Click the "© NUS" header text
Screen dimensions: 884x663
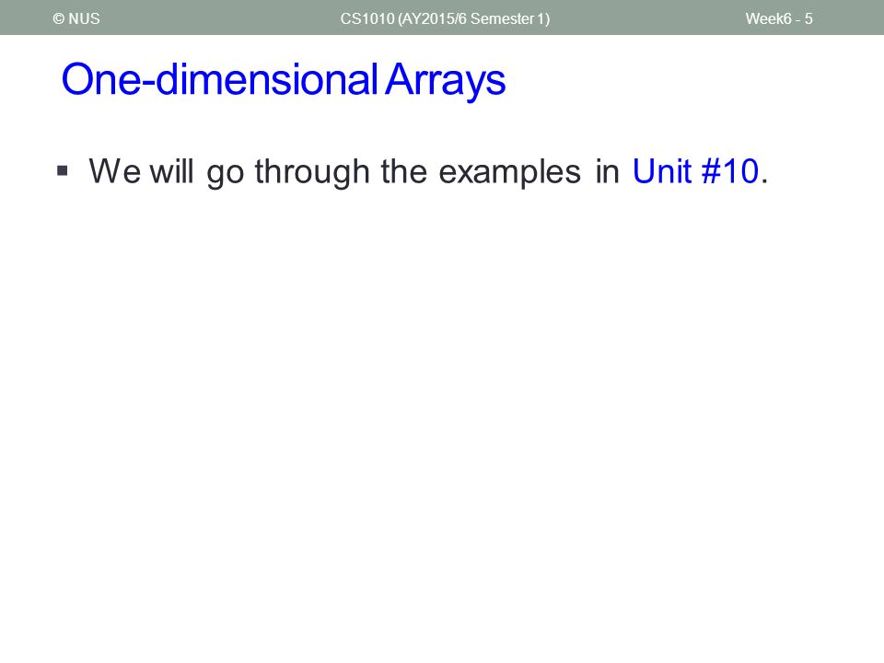[x=76, y=18]
